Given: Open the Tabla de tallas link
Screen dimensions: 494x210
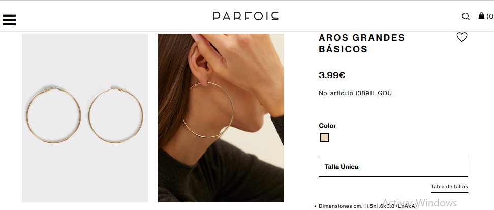Looking at the screenshot, I should 449,186.
